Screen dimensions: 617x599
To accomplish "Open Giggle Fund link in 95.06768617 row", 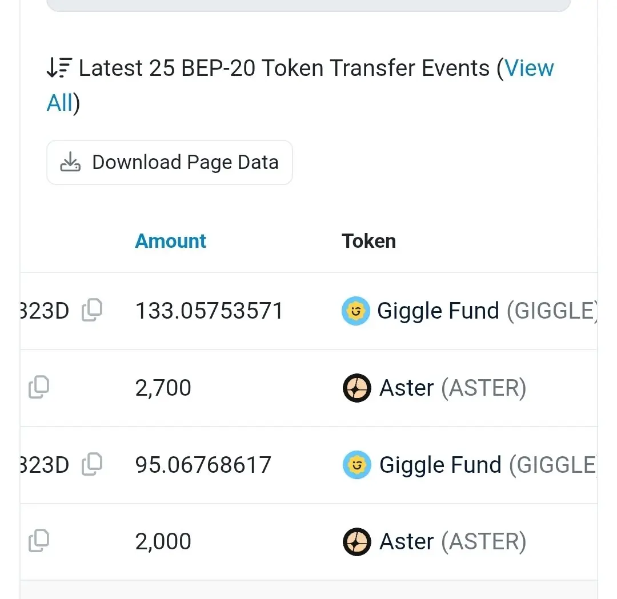I will coord(488,465).
